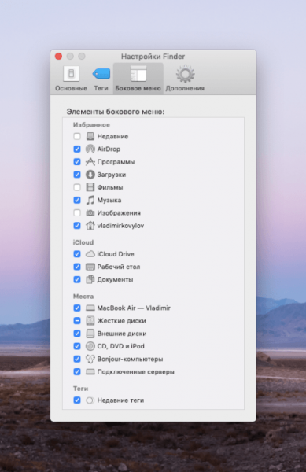Click the Недавние теги label
This screenshot has height=472, width=306.
point(120,400)
